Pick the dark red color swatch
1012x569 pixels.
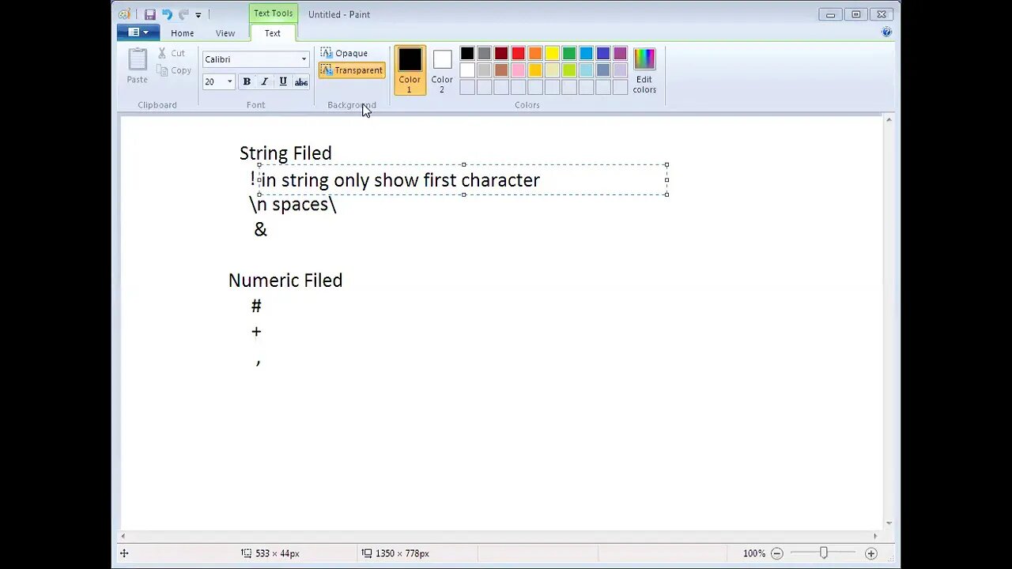coord(501,54)
